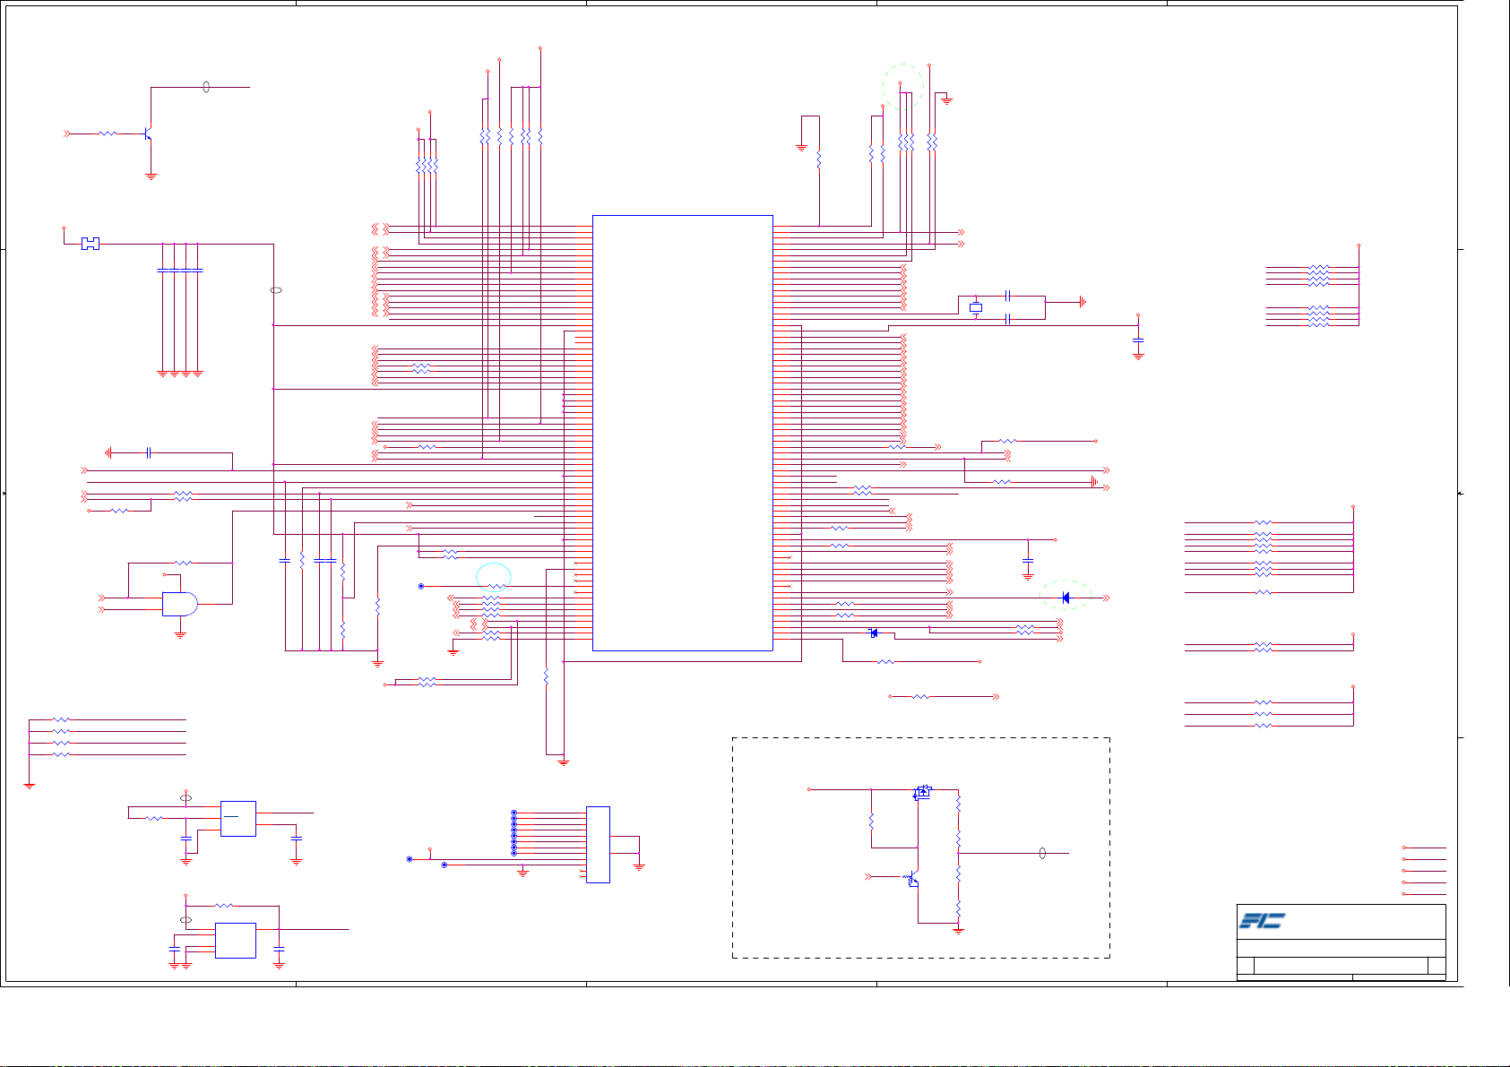This screenshot has width=1510, height=1067.
Task: Click the pin-header connector block
Action: tap(598, 845)
